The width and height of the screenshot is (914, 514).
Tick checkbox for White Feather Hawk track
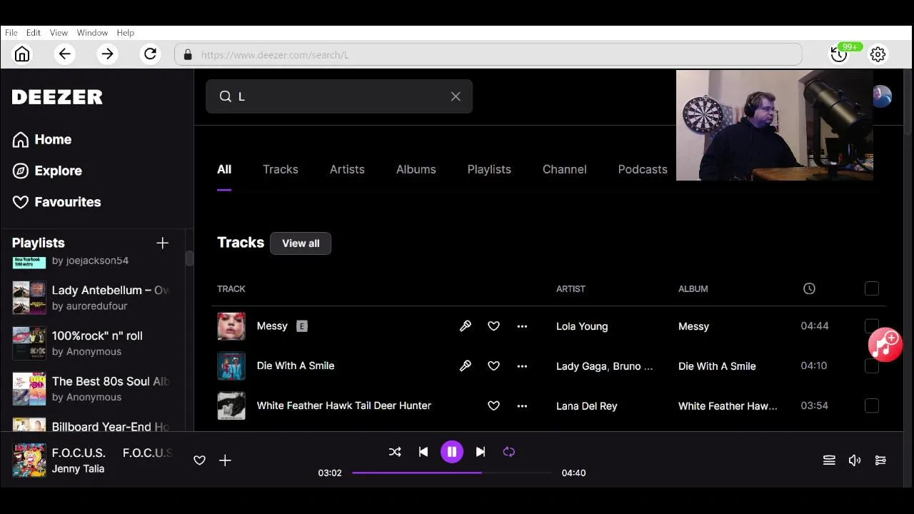(x=872, y=406)
